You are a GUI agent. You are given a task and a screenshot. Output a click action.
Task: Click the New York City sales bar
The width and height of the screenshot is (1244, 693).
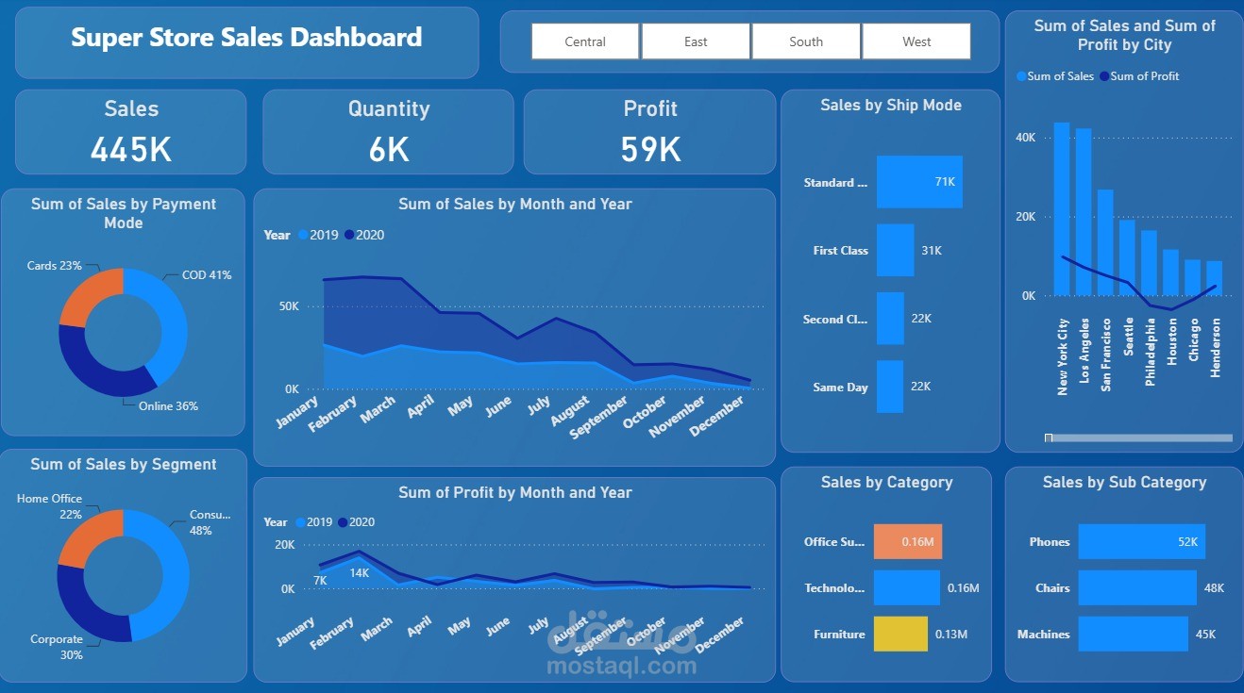point(1062,209)
